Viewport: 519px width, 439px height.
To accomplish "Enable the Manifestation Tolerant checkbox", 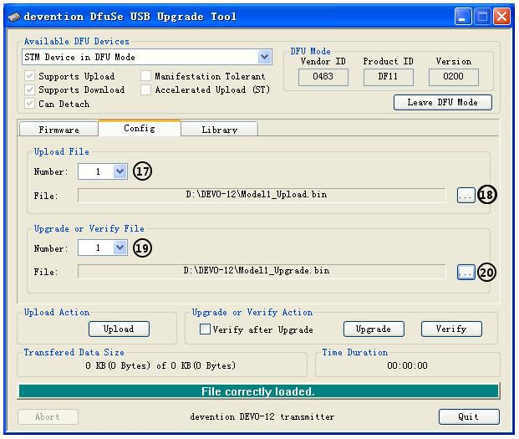I will pyautogui.click(x=145, y=76).
